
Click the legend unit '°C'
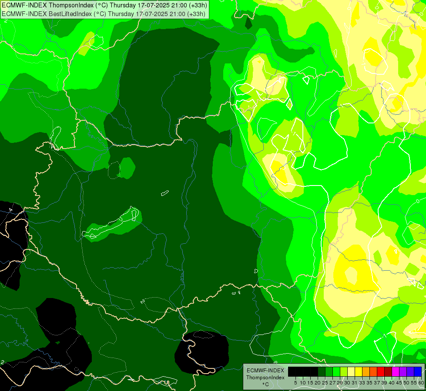coord(265,384)
